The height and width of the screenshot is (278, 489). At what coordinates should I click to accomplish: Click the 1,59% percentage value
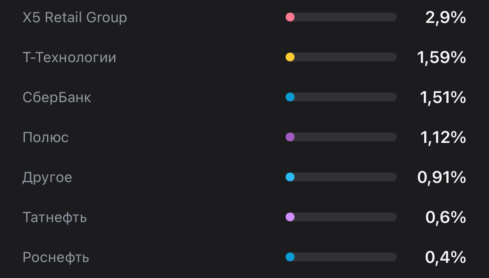441,57
